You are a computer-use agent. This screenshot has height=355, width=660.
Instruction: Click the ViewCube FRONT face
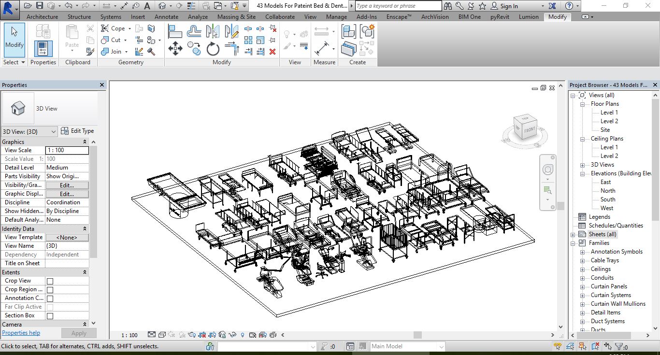529,129
